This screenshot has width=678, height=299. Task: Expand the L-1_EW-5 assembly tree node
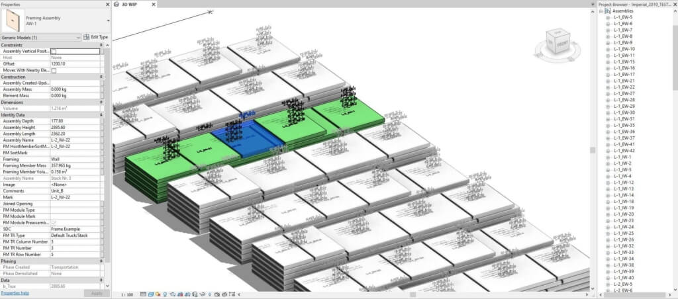(608, 17)
